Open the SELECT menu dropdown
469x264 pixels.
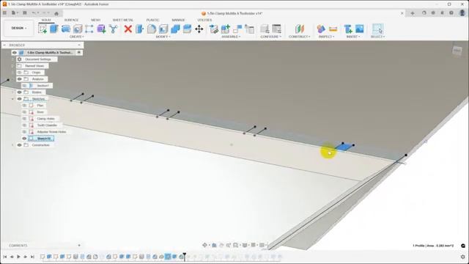coord(378,37)
